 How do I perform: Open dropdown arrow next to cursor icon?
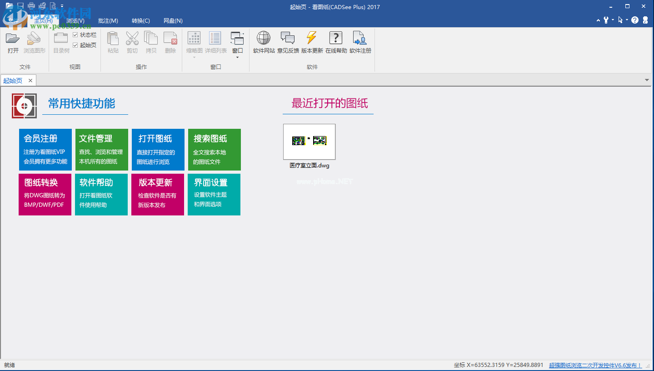point(627,20)
